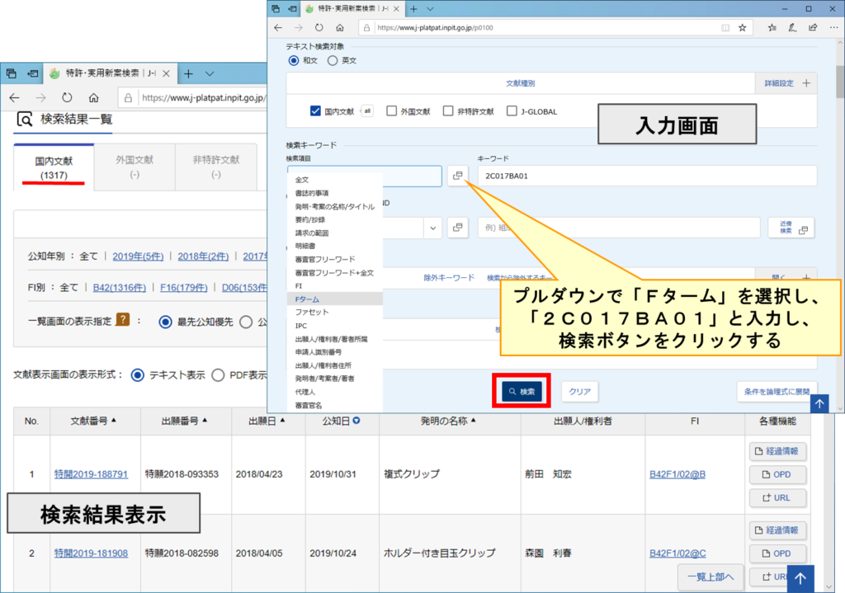
Task: Click the home icon in the back browser window
Action: 93,97
